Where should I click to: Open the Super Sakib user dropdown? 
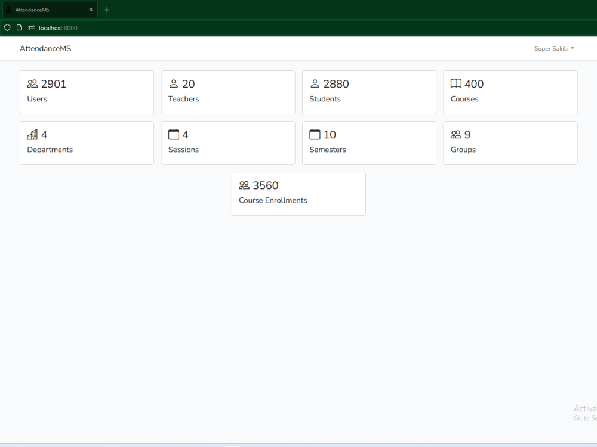pos(552,48)
